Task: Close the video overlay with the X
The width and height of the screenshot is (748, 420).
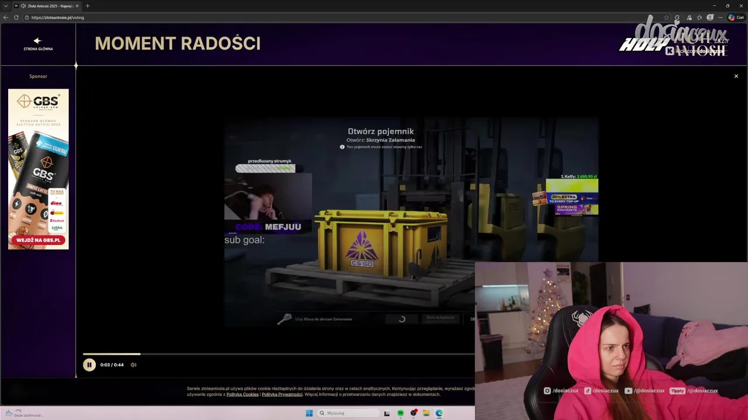Action: click(736, 76)
